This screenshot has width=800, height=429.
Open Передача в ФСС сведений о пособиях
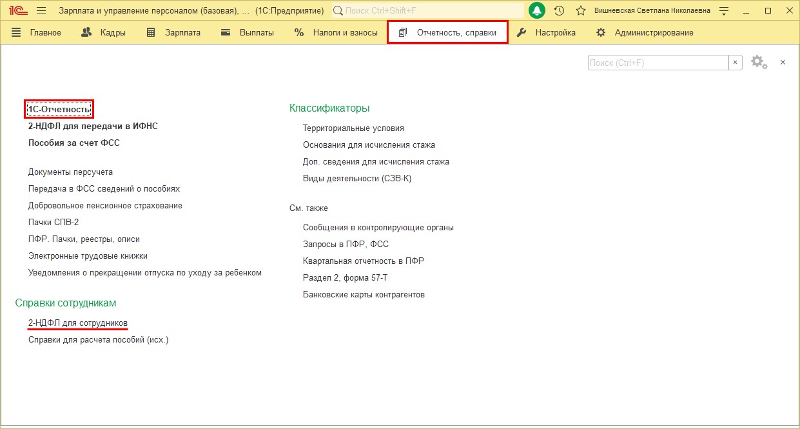pos(104,189)
